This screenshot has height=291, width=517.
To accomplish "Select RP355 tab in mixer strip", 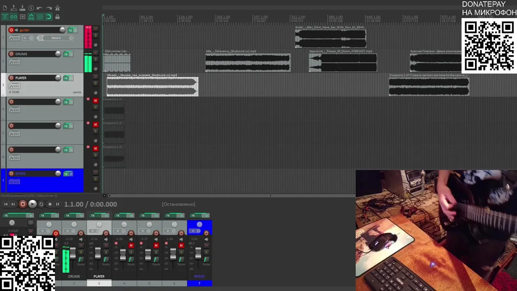I will coord(199,276).
